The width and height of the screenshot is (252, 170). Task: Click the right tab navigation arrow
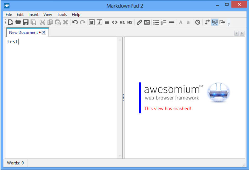click(242, 33)
